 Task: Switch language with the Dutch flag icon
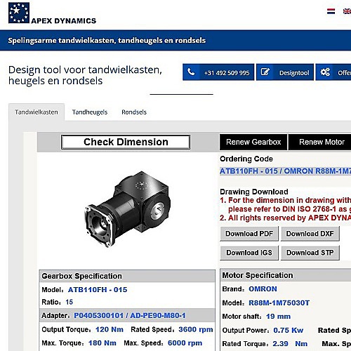click(x=331, y=11)
